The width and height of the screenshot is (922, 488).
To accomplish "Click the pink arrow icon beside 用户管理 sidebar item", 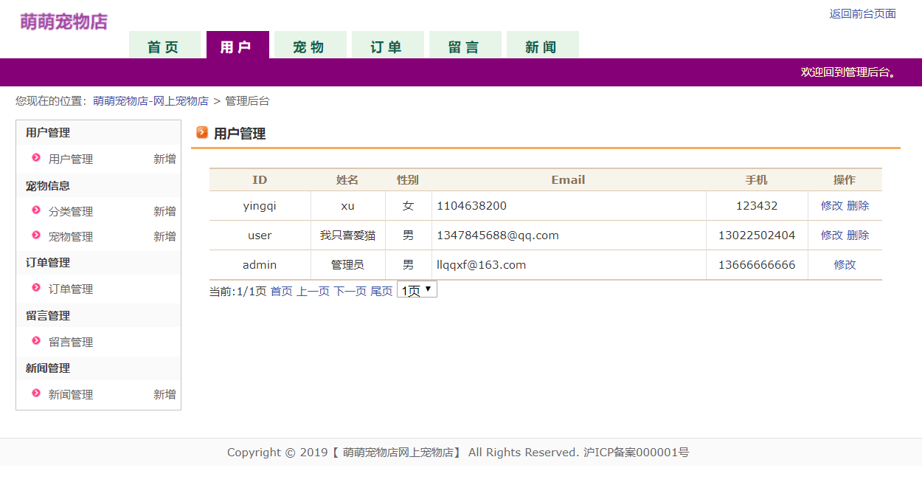I will (37, 159).
